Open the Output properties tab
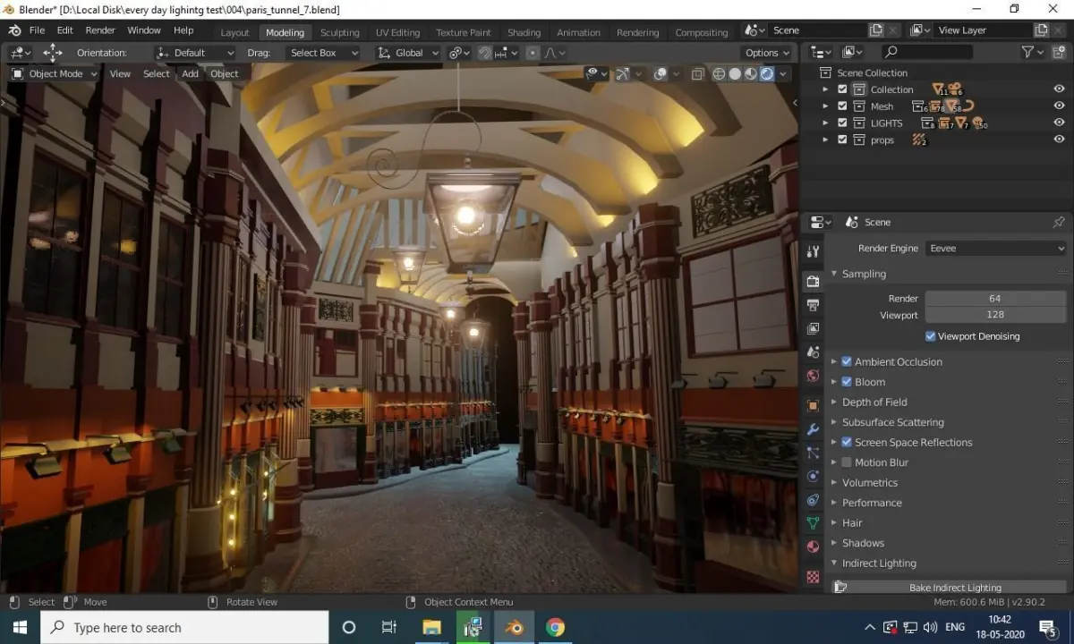Image resolution: width=1074 pixels, height=644 pixels. pos(813,305)
